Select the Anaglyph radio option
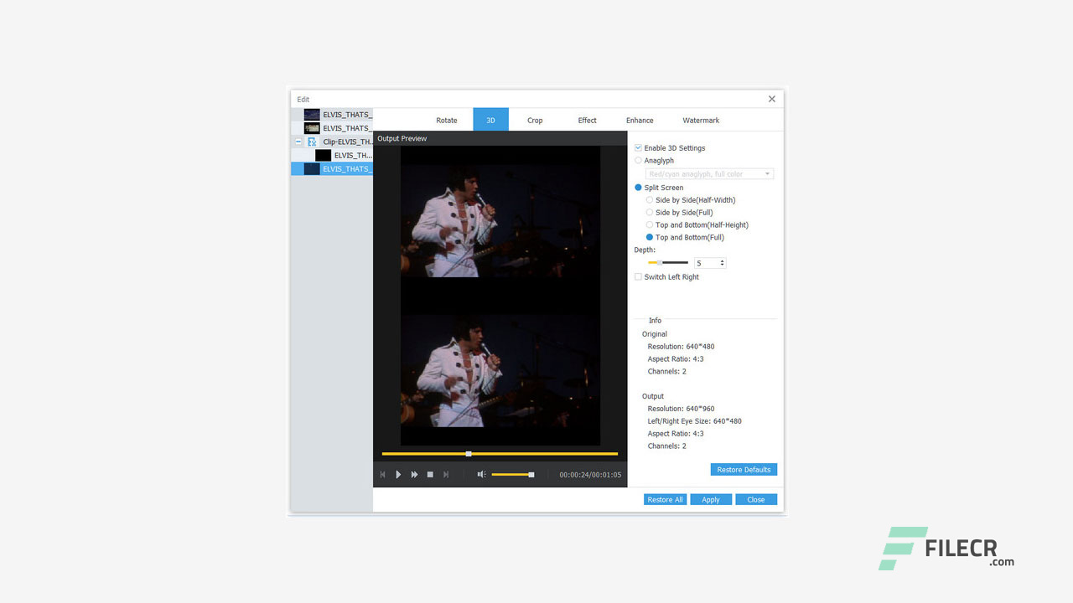 coord(639,160)
